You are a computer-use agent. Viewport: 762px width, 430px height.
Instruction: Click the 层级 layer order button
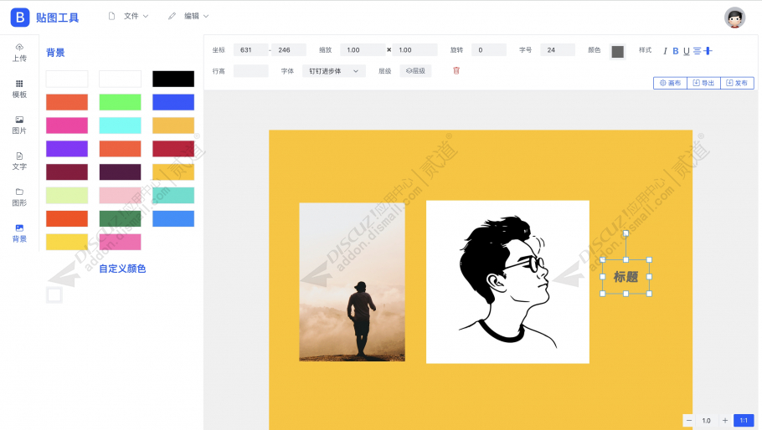(415, 71)
